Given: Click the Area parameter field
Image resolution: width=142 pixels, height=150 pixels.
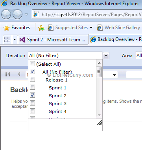Looking at the screenshot, I should (139, 56).
